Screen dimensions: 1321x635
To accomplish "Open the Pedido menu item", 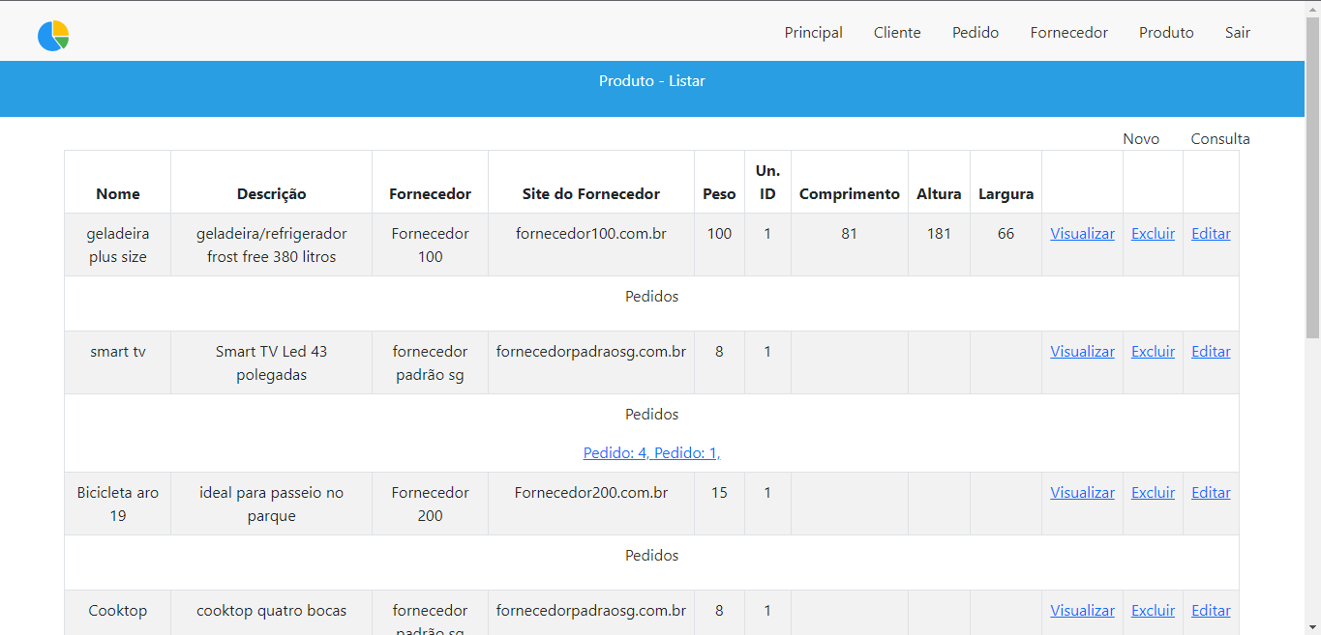I will (975, 32).
